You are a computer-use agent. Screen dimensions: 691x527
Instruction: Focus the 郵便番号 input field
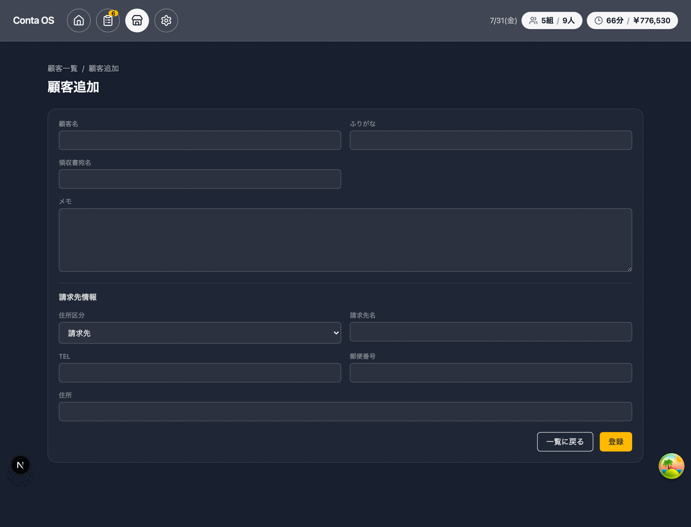point(491,373)
